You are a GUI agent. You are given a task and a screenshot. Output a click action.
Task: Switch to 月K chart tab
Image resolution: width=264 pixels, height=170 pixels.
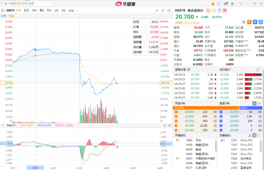pyautogui.click(x=49, y=11)
